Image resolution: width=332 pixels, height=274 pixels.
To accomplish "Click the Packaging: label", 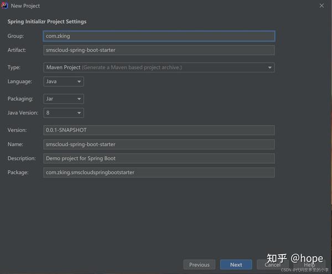I will pos(20,99).
